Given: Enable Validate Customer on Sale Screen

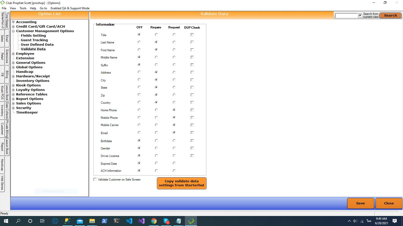Looking at the screenshot, I should coord(95,179).
